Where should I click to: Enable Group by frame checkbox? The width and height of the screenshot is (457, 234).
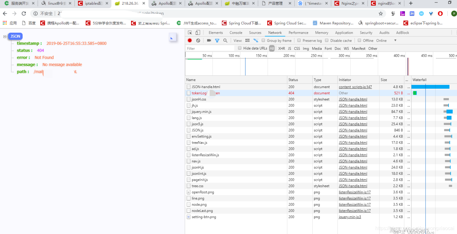[263, 41]
